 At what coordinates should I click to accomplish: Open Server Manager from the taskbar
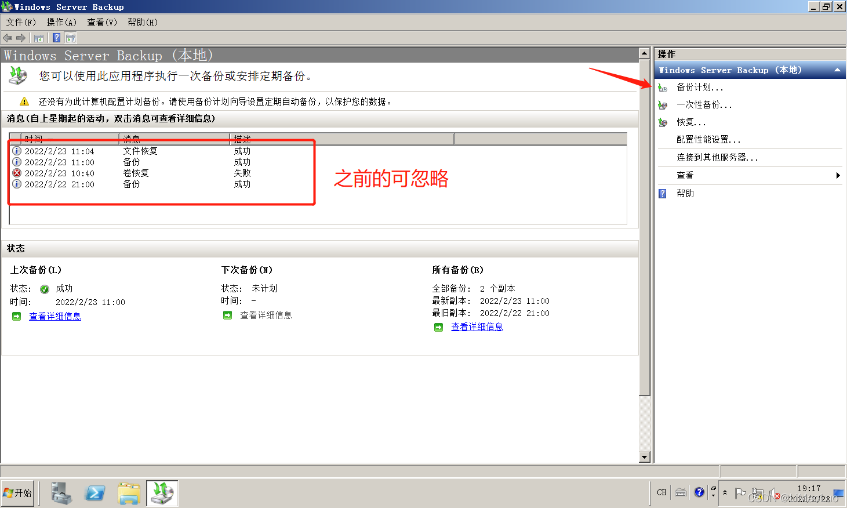[x=61, y=494]
